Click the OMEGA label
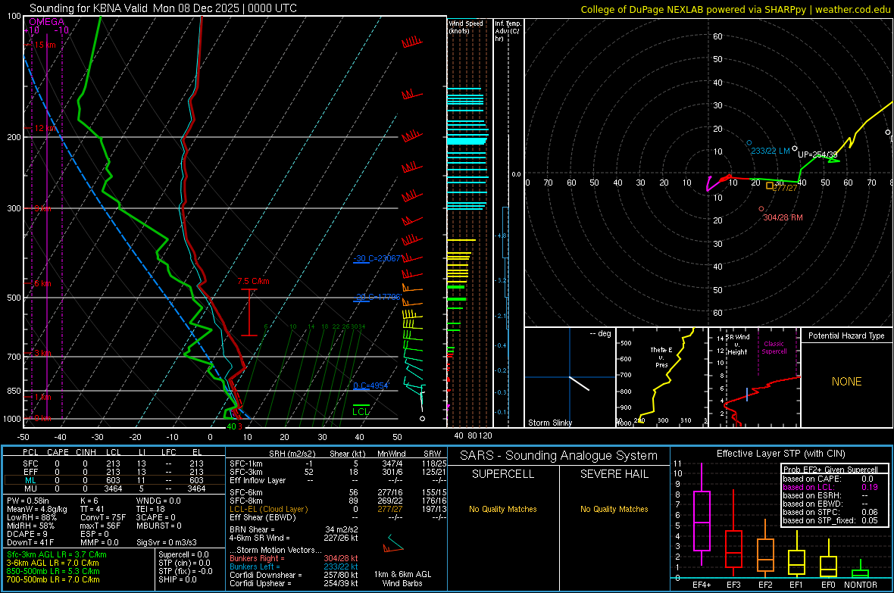Screen dimensions: 894x593 point(47,22)
